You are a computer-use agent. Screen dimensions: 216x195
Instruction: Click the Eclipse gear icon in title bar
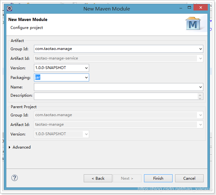point(10,9)
